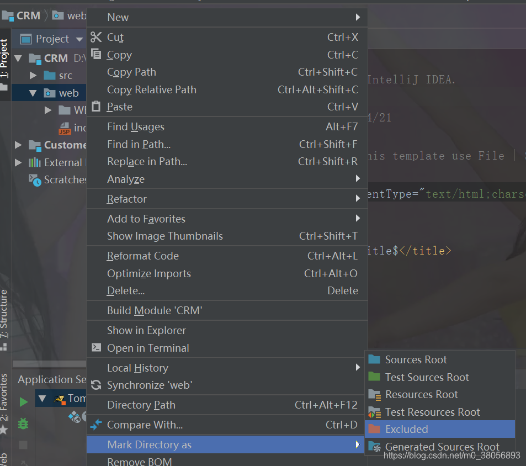Open the New submenu
526x466 pixels.
coord(227,18)
